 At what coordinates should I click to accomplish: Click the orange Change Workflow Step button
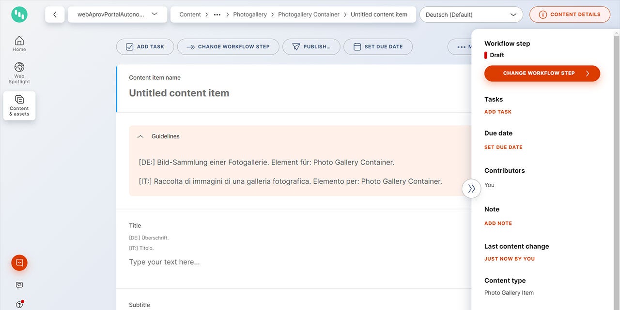tap(542, 74)
